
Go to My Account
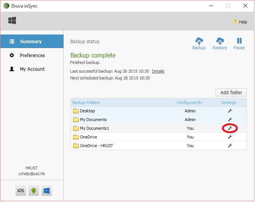point(32,69)
